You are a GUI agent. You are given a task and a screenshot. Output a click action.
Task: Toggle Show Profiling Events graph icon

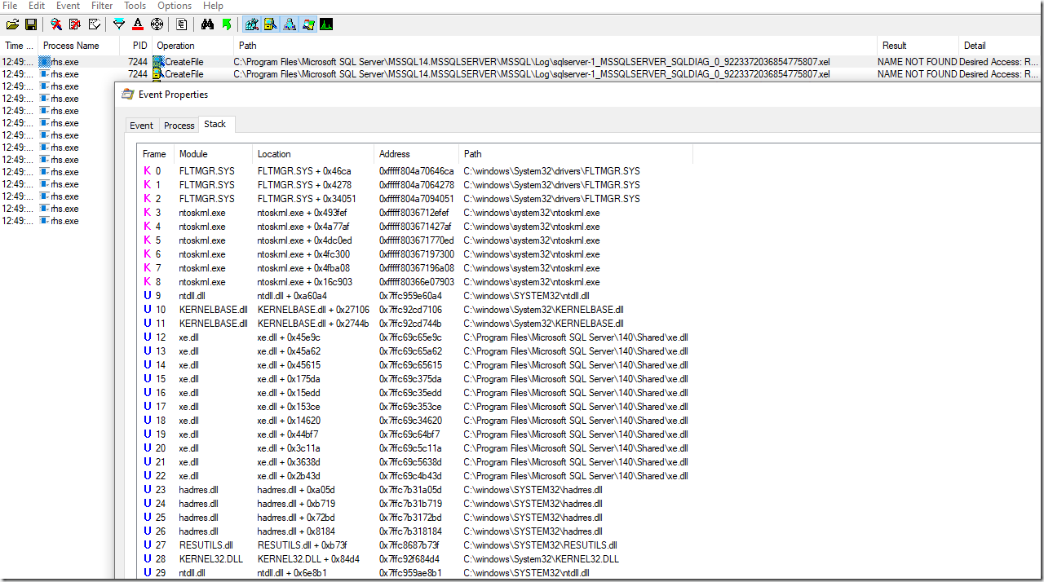coord(326,24)
